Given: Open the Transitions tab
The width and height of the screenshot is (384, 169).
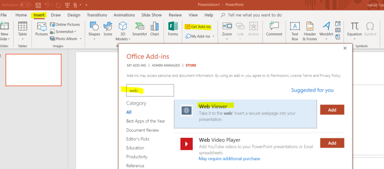Looking at the screenshot, I should click(x=97, y=15).
